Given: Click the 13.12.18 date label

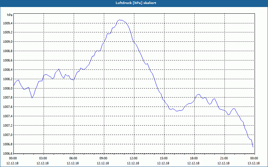Looking at the screenshot, I should [254, 163].
